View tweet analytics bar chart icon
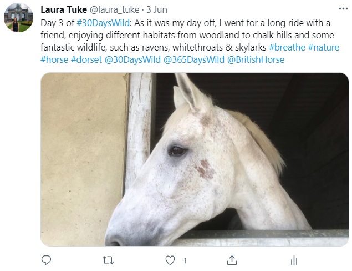 [294, 259]
